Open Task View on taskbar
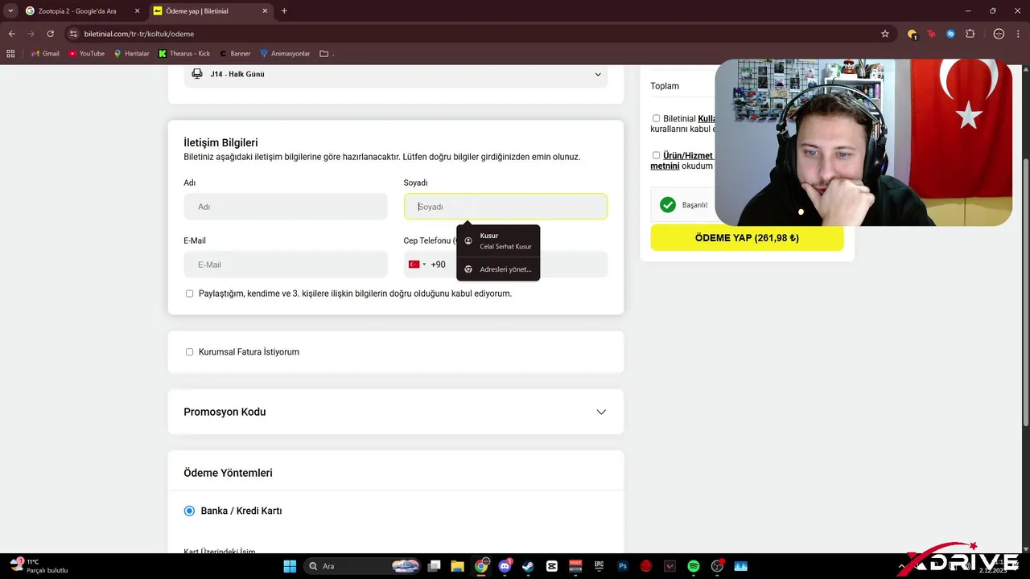The image size is (1030, 579). [435, 566]
